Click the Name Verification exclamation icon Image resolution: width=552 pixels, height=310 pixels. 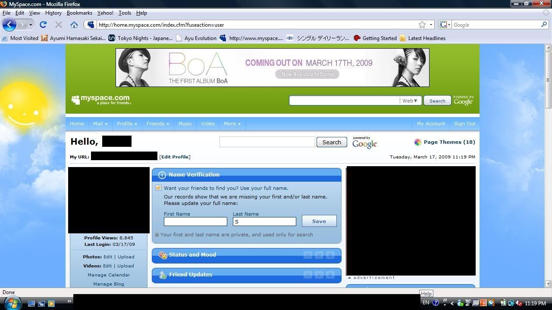pos(162,175)
